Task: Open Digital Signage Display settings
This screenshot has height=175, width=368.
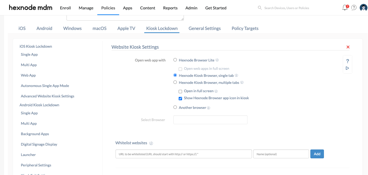Action: click(x=39, y=144)
